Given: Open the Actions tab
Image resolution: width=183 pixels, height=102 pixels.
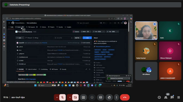Looking at the screenshot, I should 43,27.
